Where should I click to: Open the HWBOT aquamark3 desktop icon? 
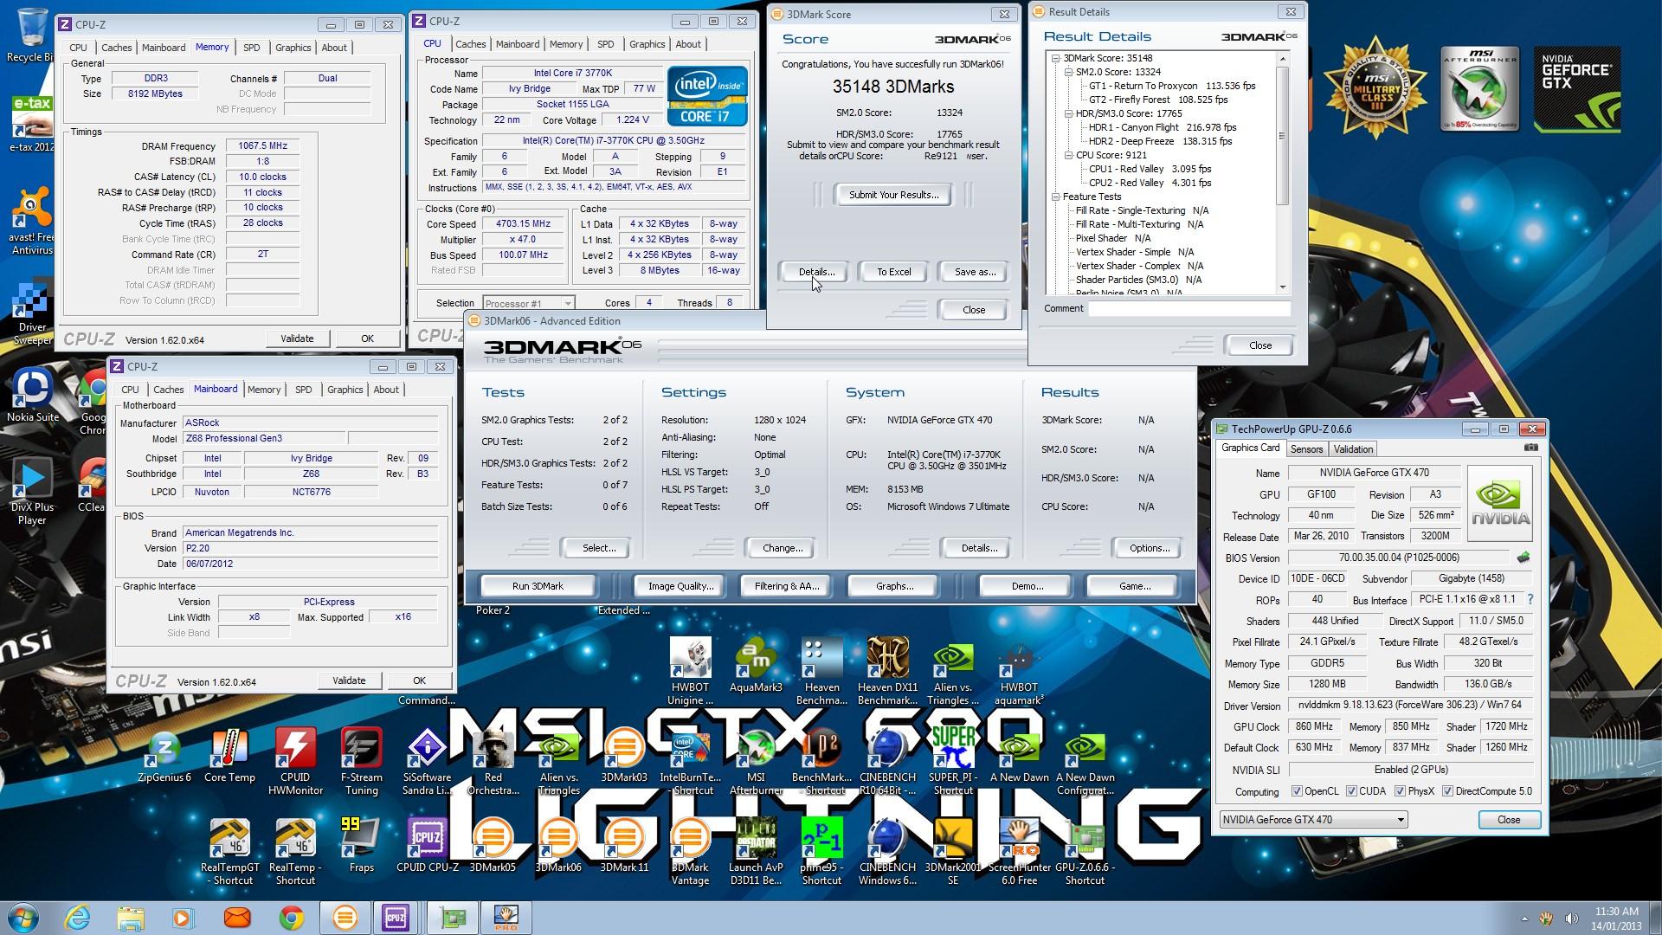(x=1019, y=672)
